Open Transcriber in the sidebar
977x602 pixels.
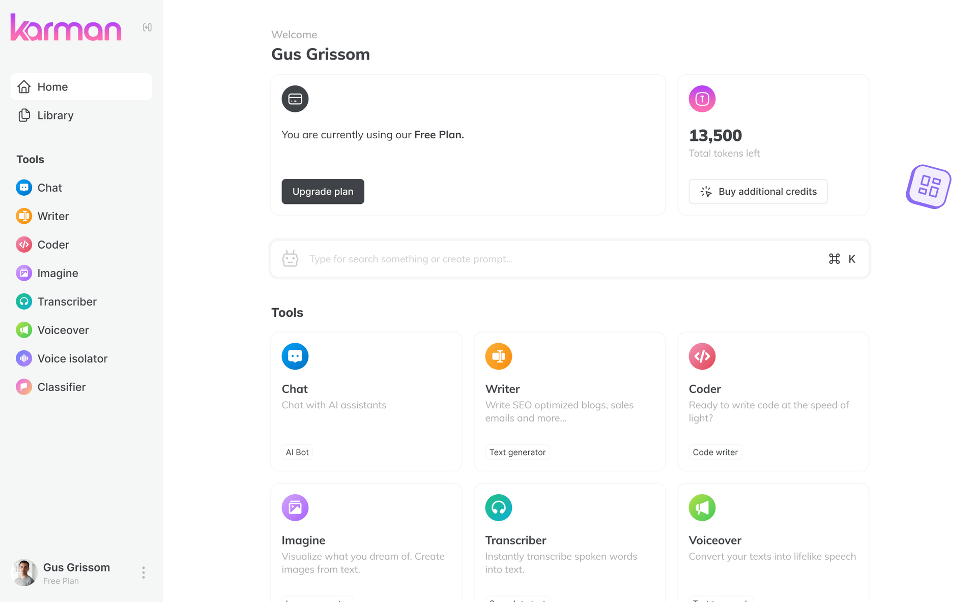coord(67,302)
